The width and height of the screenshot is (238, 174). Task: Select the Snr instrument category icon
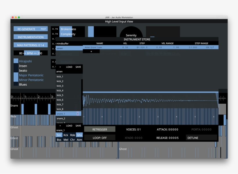59,135
